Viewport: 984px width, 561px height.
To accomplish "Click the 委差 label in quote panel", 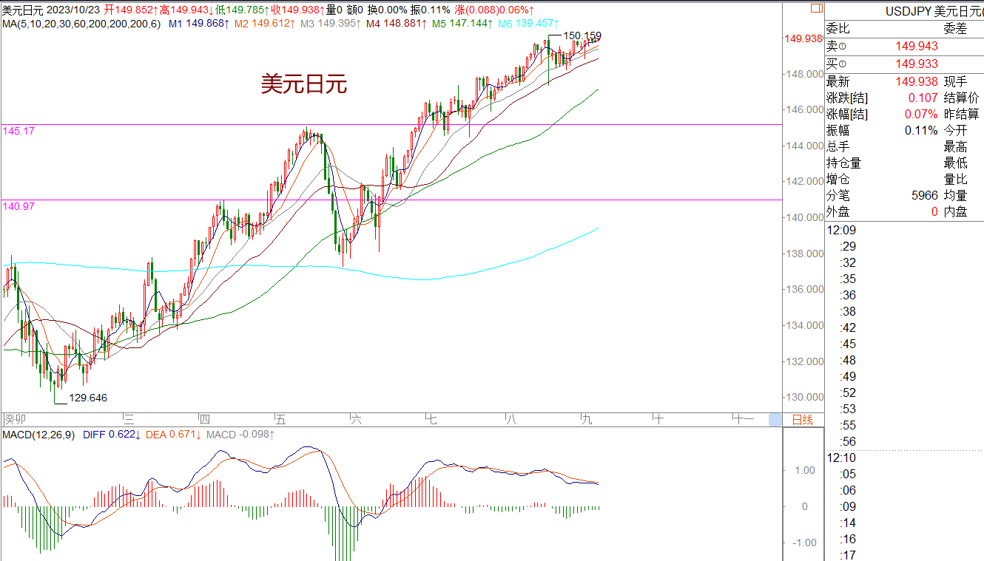I will [x=955, y=29].
